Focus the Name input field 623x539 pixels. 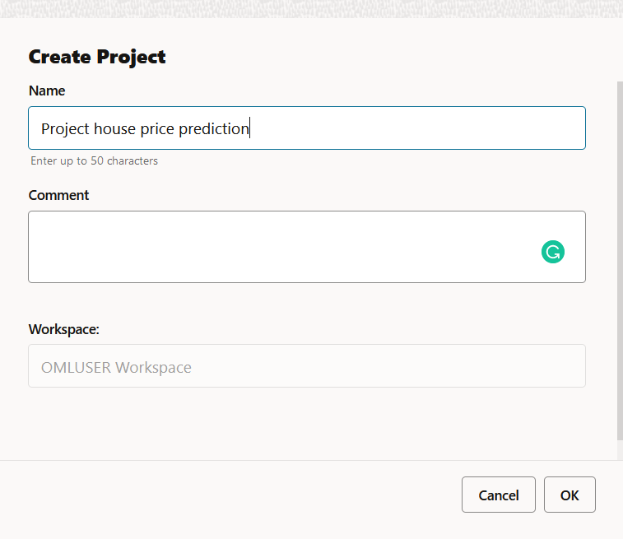tap(411, 128)
